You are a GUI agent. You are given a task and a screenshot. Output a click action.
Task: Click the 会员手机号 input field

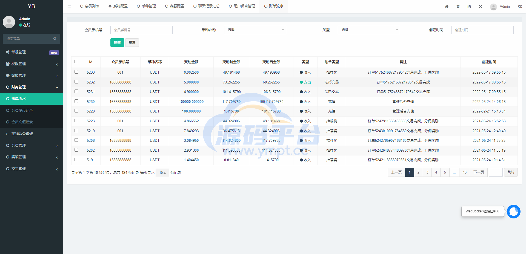(141, 30)
